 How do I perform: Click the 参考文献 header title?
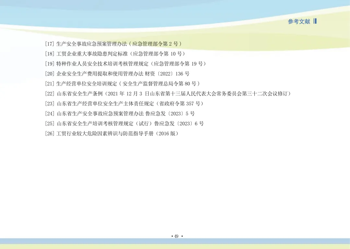click(x=299, y=21)
